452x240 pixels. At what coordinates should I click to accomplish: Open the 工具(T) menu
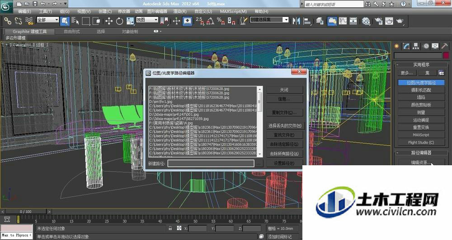[45, 12]
